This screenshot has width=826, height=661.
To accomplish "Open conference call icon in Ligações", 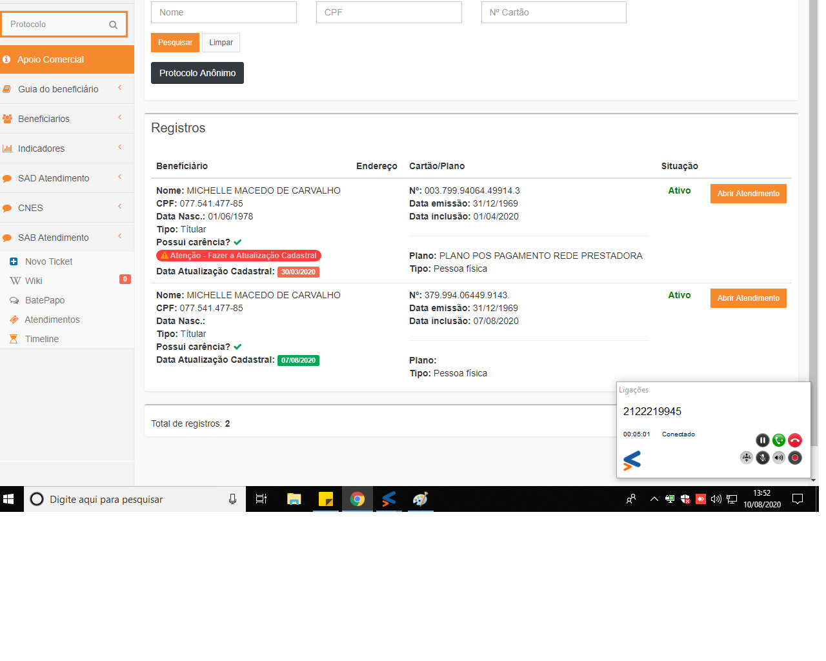I will (x=747, y=458).
